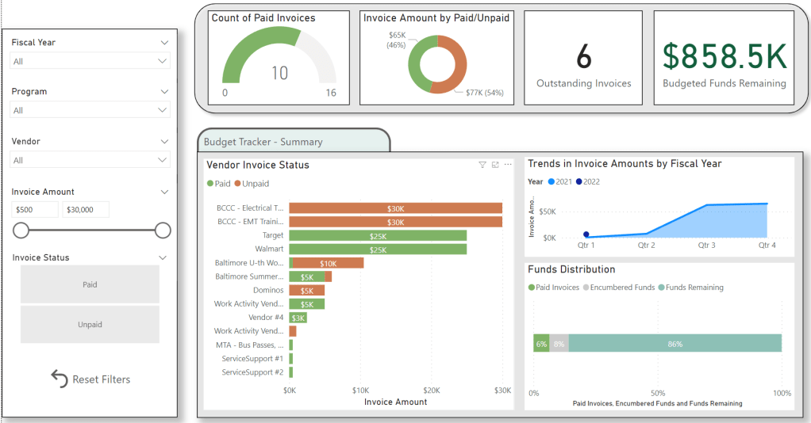
Task: Click the Paid legend marker in Vendor Invoice Status
Action: pos(210,184)
